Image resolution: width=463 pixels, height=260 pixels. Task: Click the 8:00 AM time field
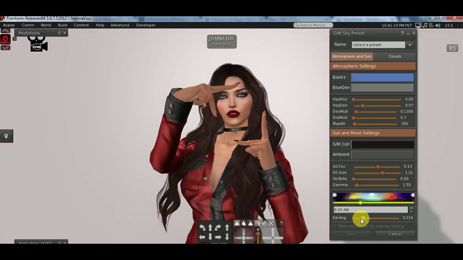pos(371,210)
